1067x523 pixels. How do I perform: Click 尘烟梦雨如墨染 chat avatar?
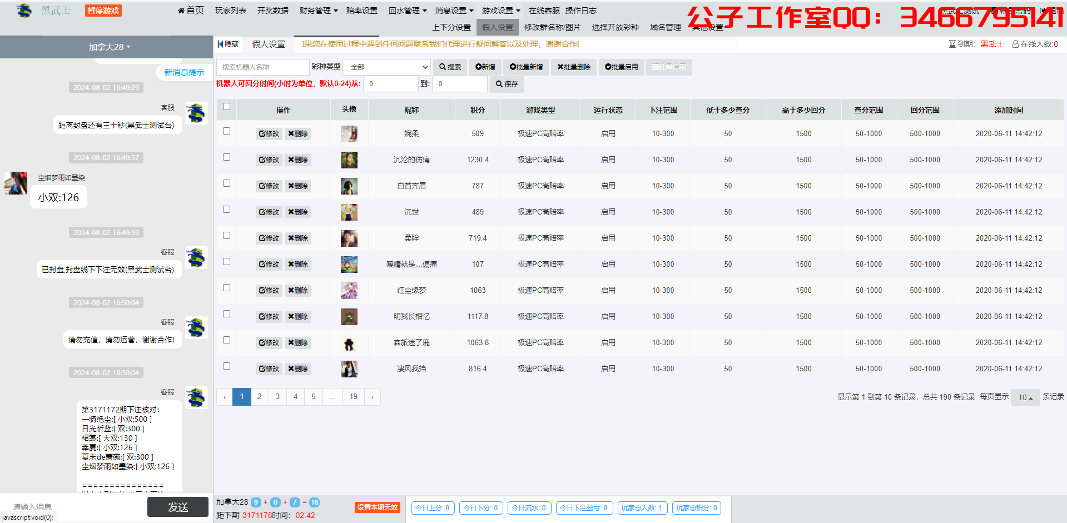[x=16, y=183]
